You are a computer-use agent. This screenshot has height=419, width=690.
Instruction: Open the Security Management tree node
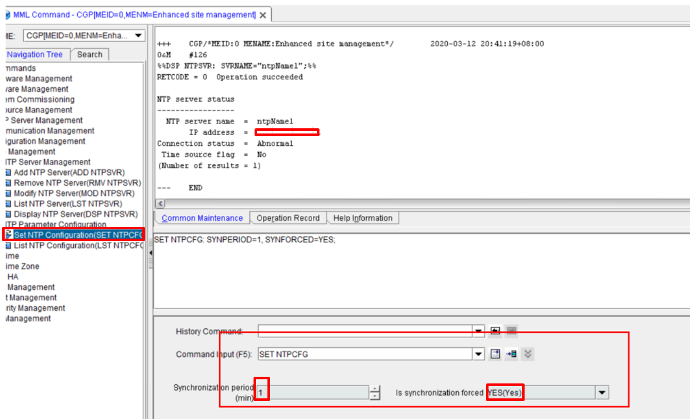pos(35,308)
